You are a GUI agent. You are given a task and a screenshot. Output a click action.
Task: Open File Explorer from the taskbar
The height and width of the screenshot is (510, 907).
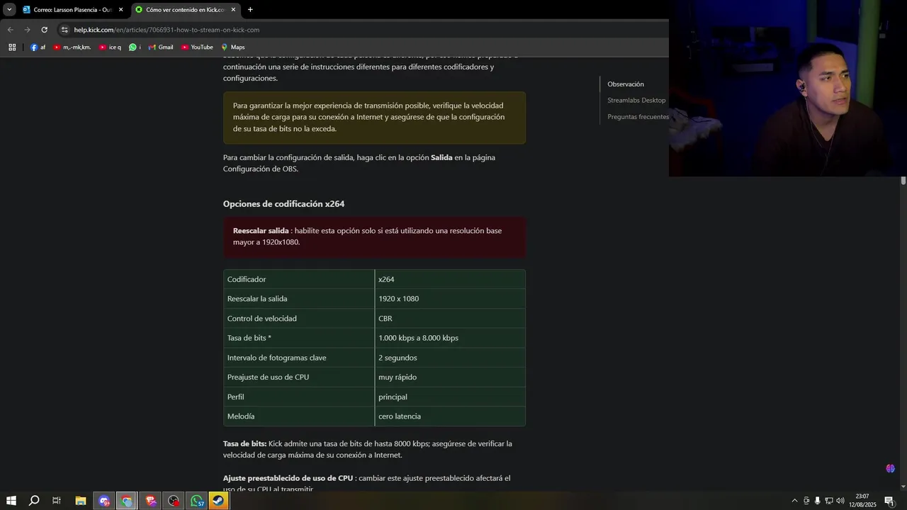coord(81,501)
